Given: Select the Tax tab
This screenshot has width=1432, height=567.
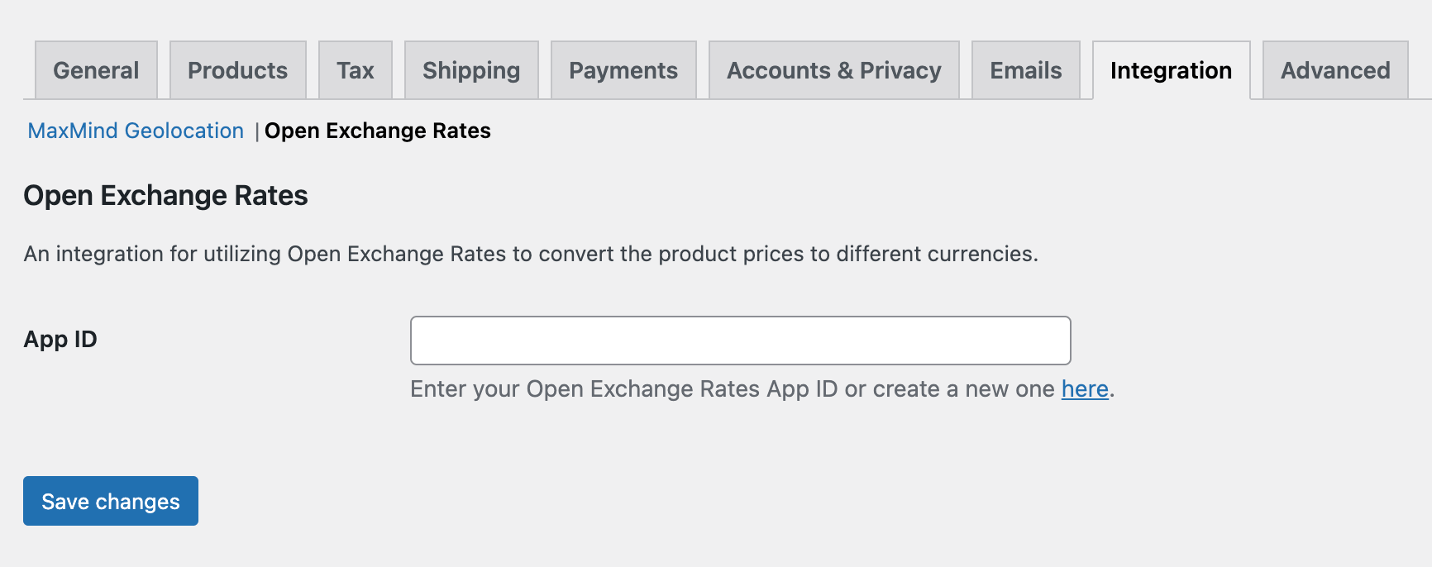Looking at the screenshot, I should point(356,70).
